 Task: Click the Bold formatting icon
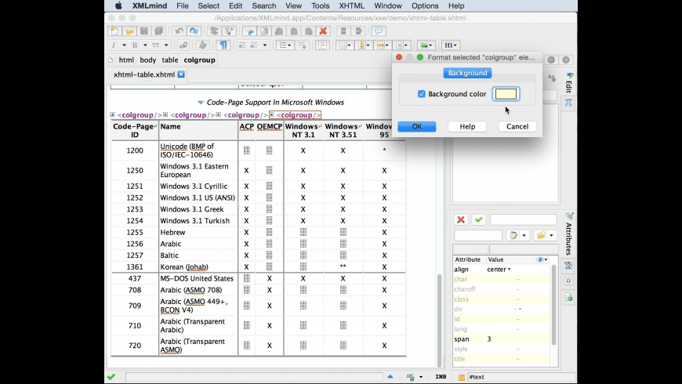click(134, 45)
